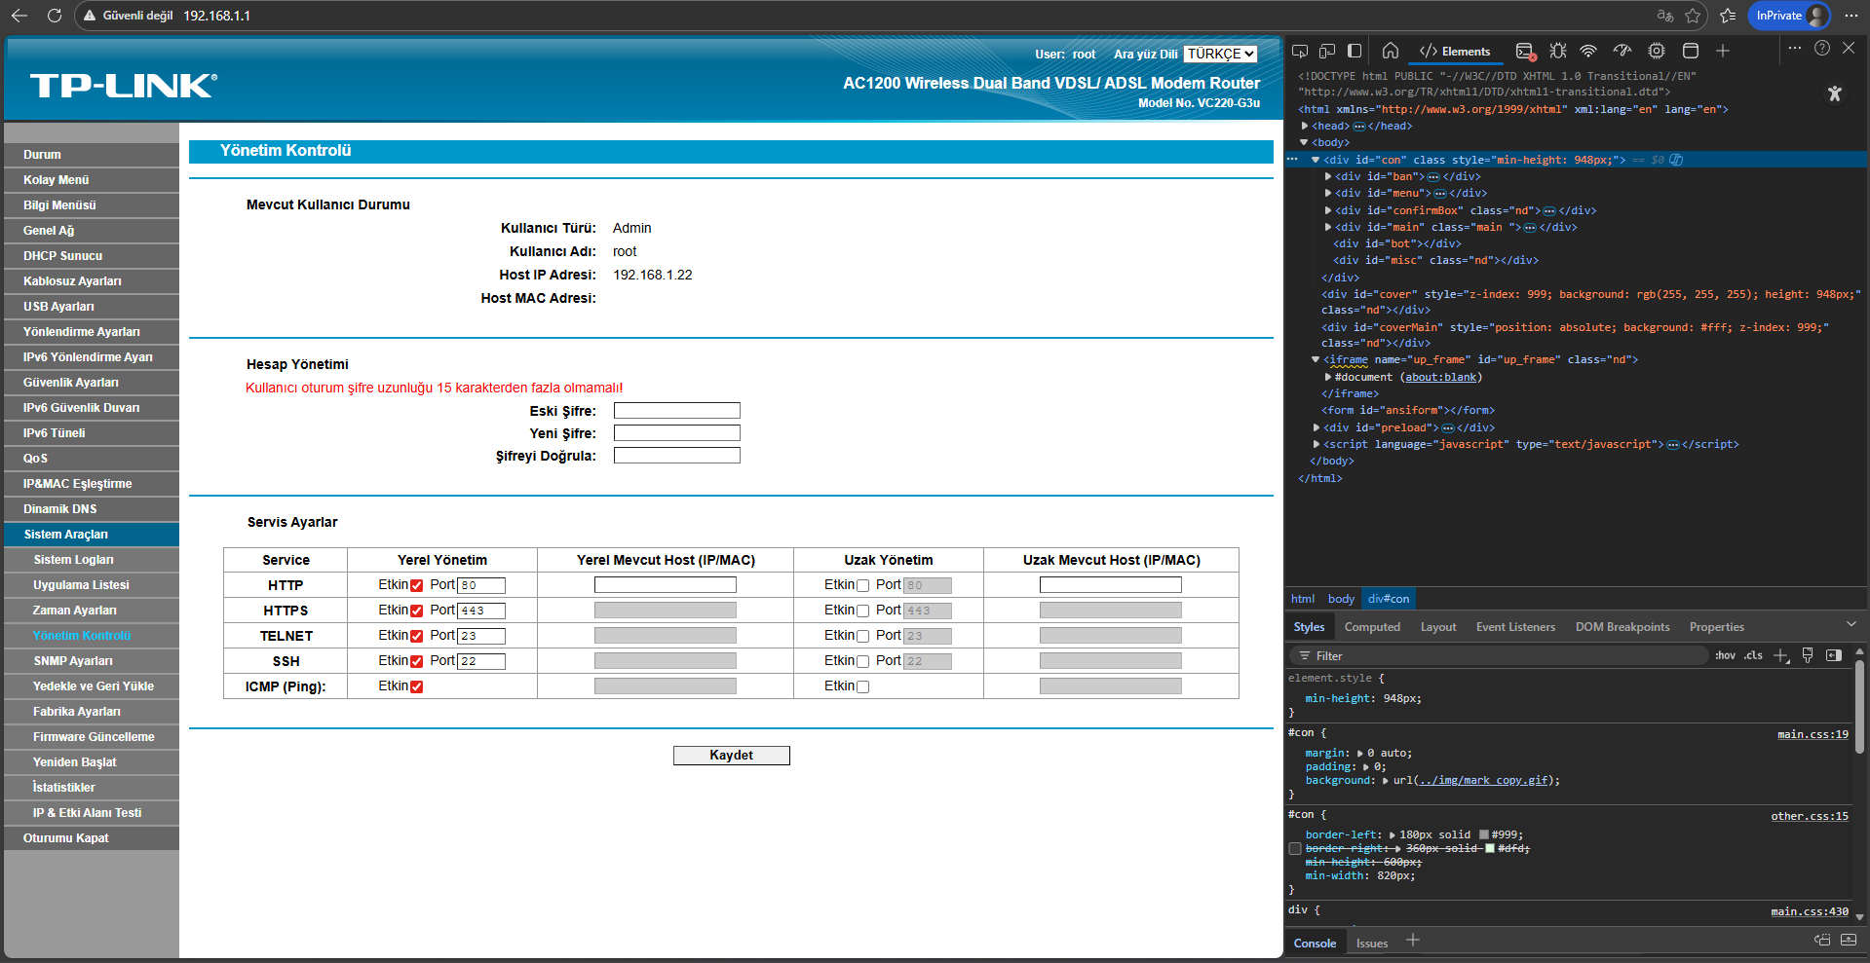Viewport: 1870px width, 963px height.
Task: Click the DevTools Welcome home icon
Action: [1391, 52]
